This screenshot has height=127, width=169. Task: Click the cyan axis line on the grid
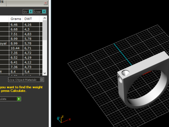pos(123,54)
